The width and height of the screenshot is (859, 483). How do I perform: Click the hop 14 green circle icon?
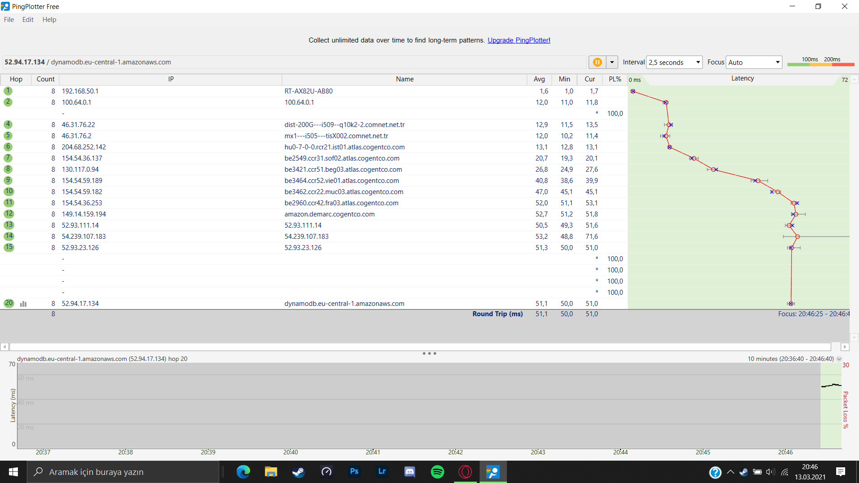coord(9,236)
